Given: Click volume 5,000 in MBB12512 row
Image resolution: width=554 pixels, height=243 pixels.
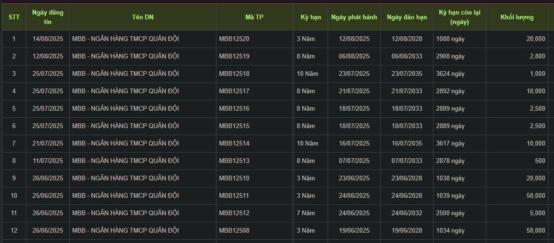Looking at the screenshot, I should tap(538, 213).
